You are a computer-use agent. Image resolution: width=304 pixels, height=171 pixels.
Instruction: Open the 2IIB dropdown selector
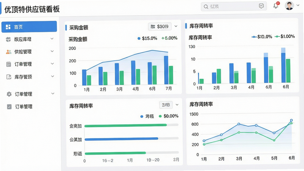point(166,105)
